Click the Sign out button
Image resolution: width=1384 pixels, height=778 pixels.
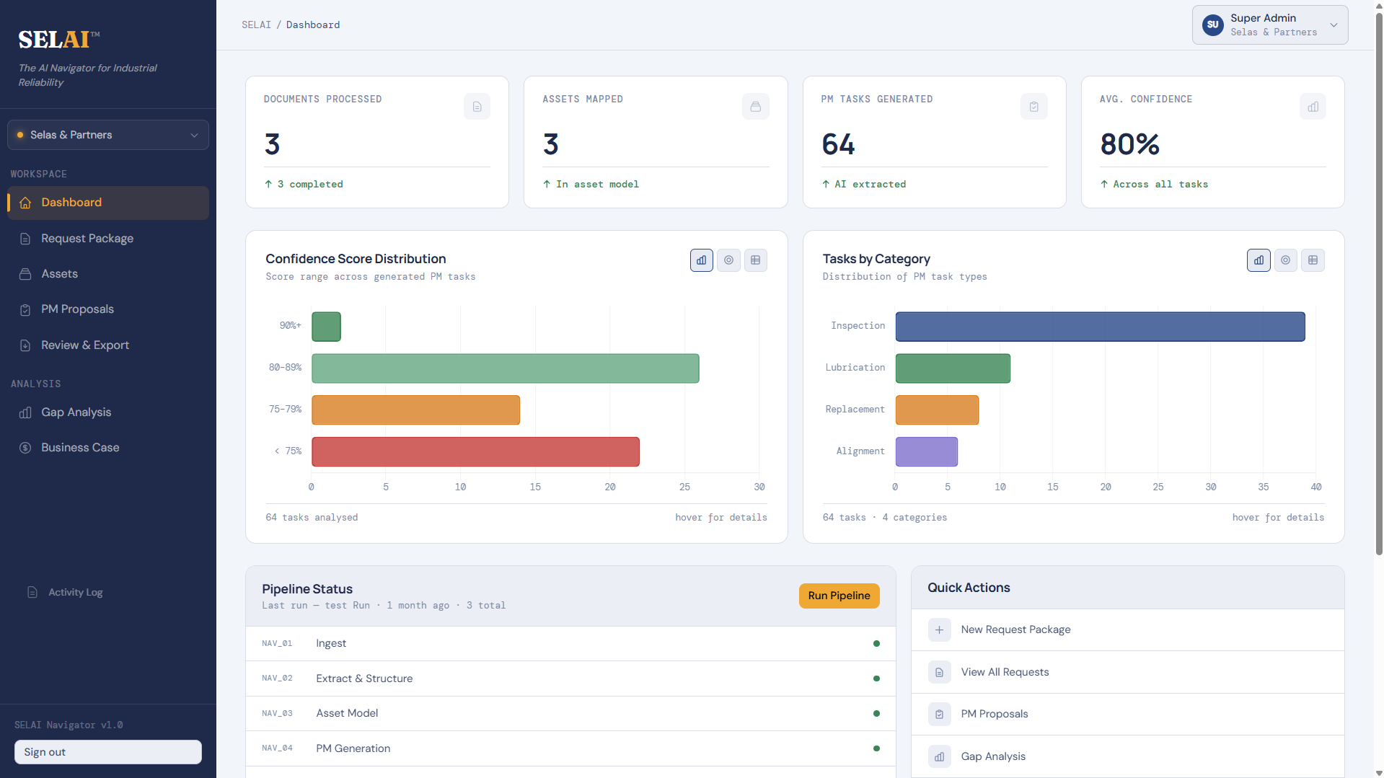point(108,752)
